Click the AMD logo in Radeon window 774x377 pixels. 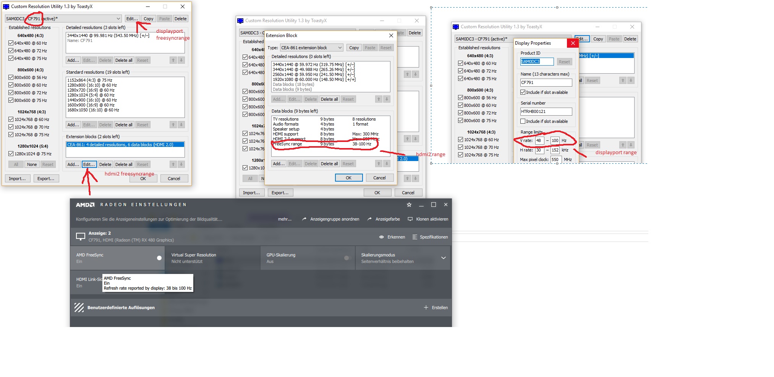tap(85, 205)
